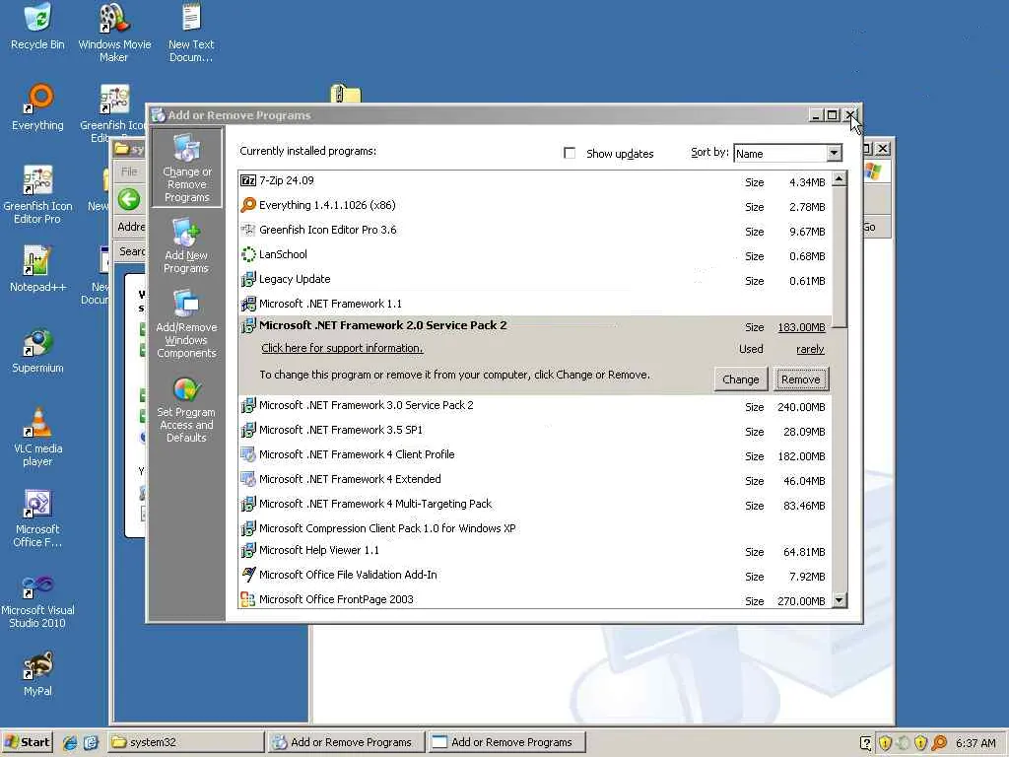Select Microsoft .NET Framework 1.1 entry
1009x757 pixels.
click(x=534, y=304)
